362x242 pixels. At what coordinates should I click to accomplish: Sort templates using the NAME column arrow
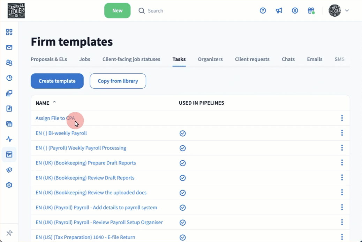[54, 103]
